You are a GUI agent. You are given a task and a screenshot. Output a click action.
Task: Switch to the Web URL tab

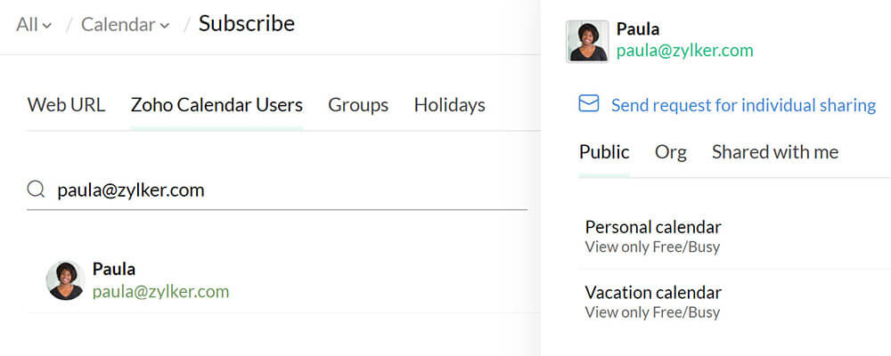coord(66,105)
